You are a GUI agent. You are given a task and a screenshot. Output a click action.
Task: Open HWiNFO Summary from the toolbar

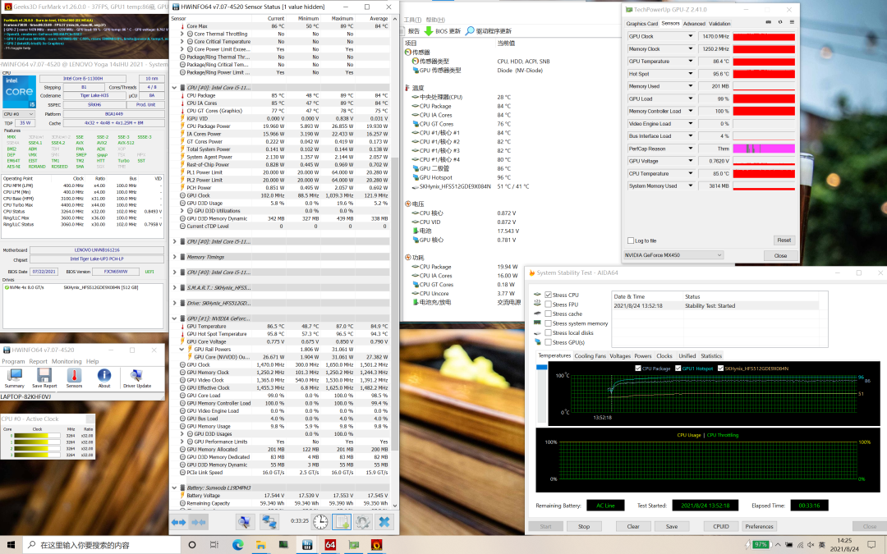(x=15, y=376)
